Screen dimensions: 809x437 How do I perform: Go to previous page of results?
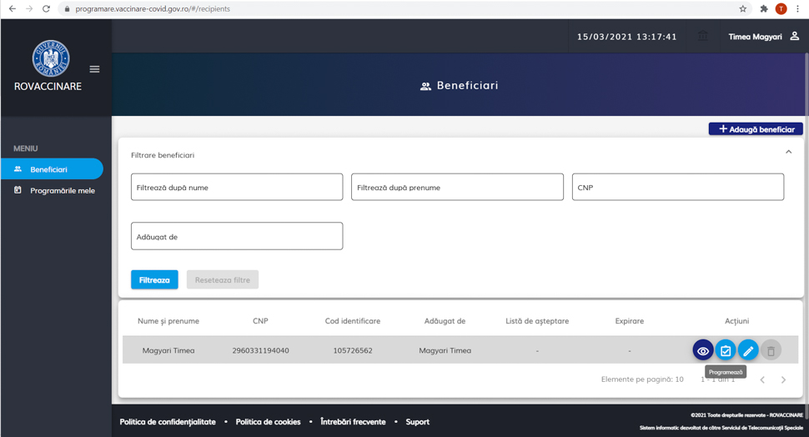pos(762,380)
